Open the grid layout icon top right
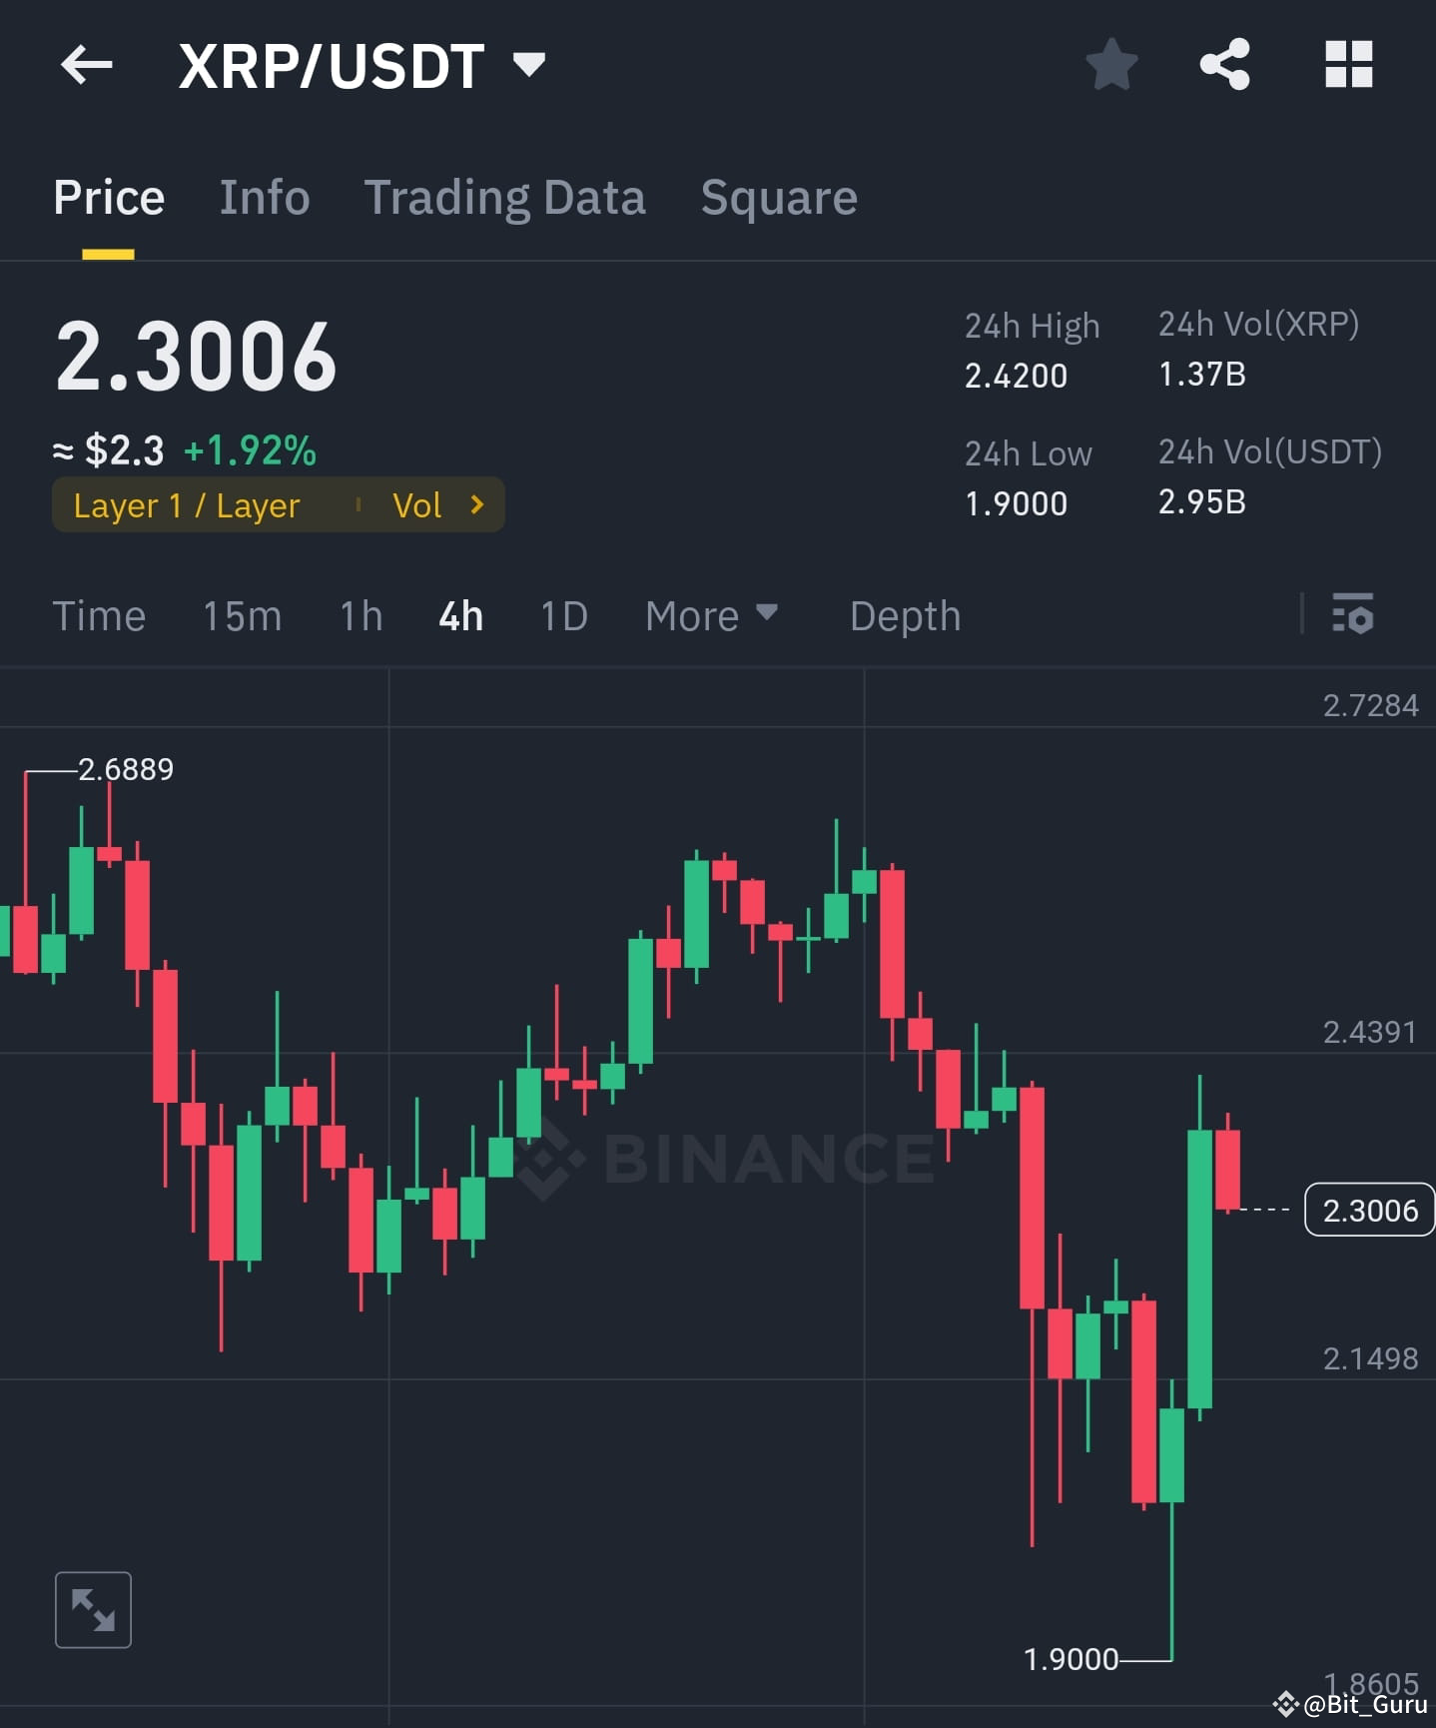The width and height of the screenshot is (1436, 1728). [1348, 64]
